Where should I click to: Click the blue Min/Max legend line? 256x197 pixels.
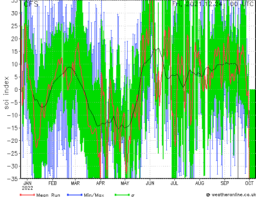75,195
